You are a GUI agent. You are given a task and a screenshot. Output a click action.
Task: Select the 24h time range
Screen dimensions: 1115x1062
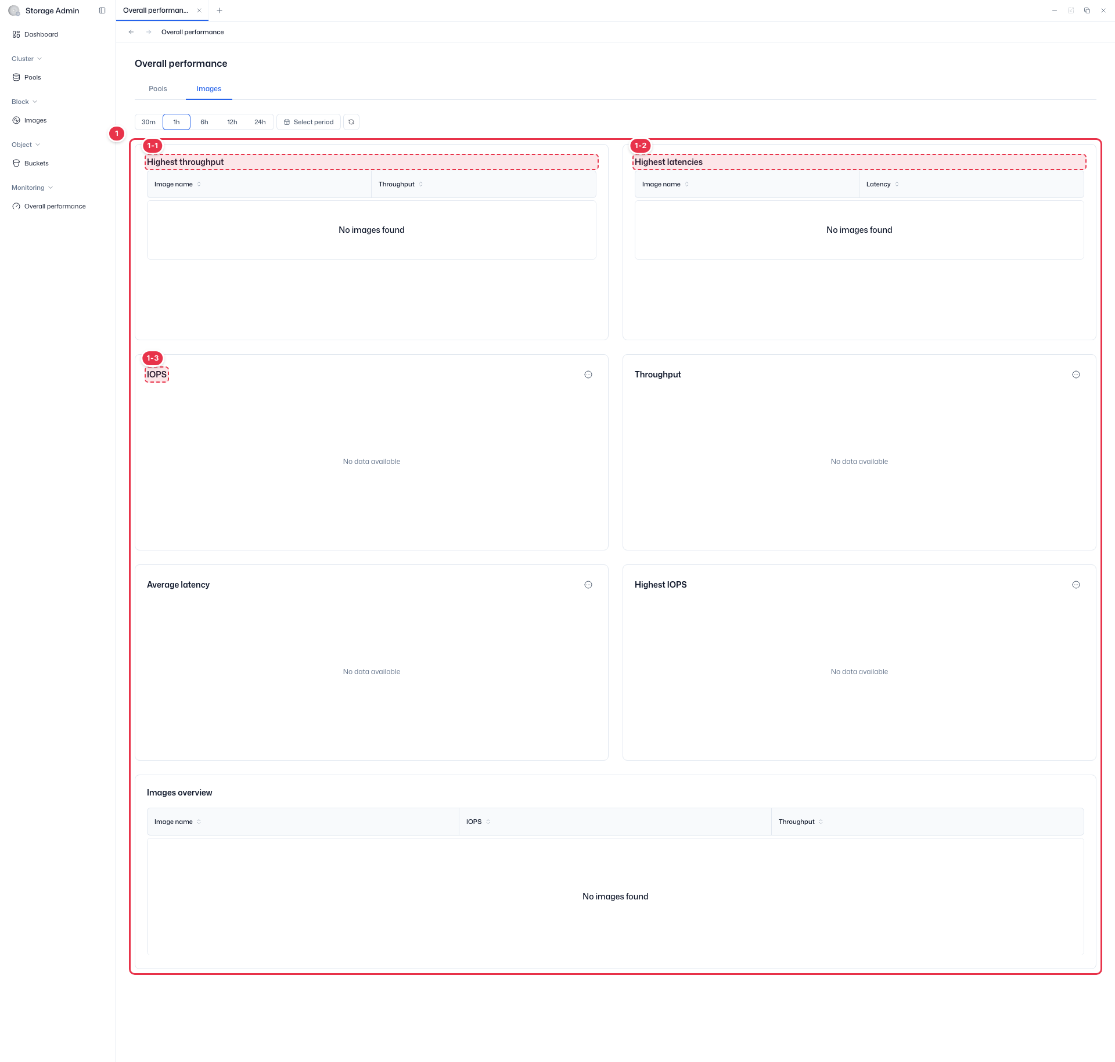pos(260,122)
